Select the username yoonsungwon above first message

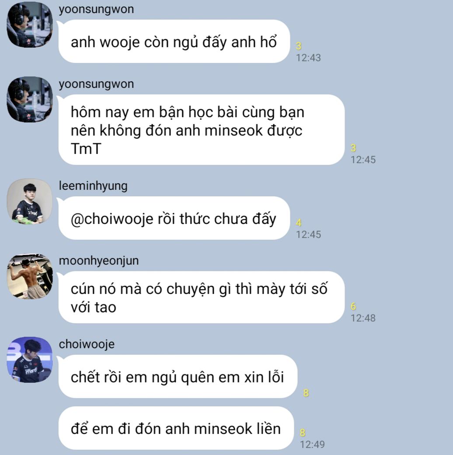point(96,9)
